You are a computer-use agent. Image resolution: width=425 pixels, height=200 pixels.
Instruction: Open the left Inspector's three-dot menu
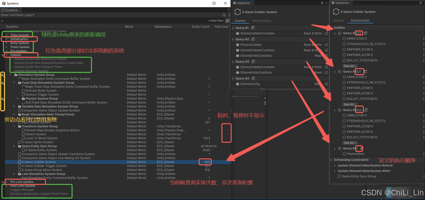[x=327, y=3]
